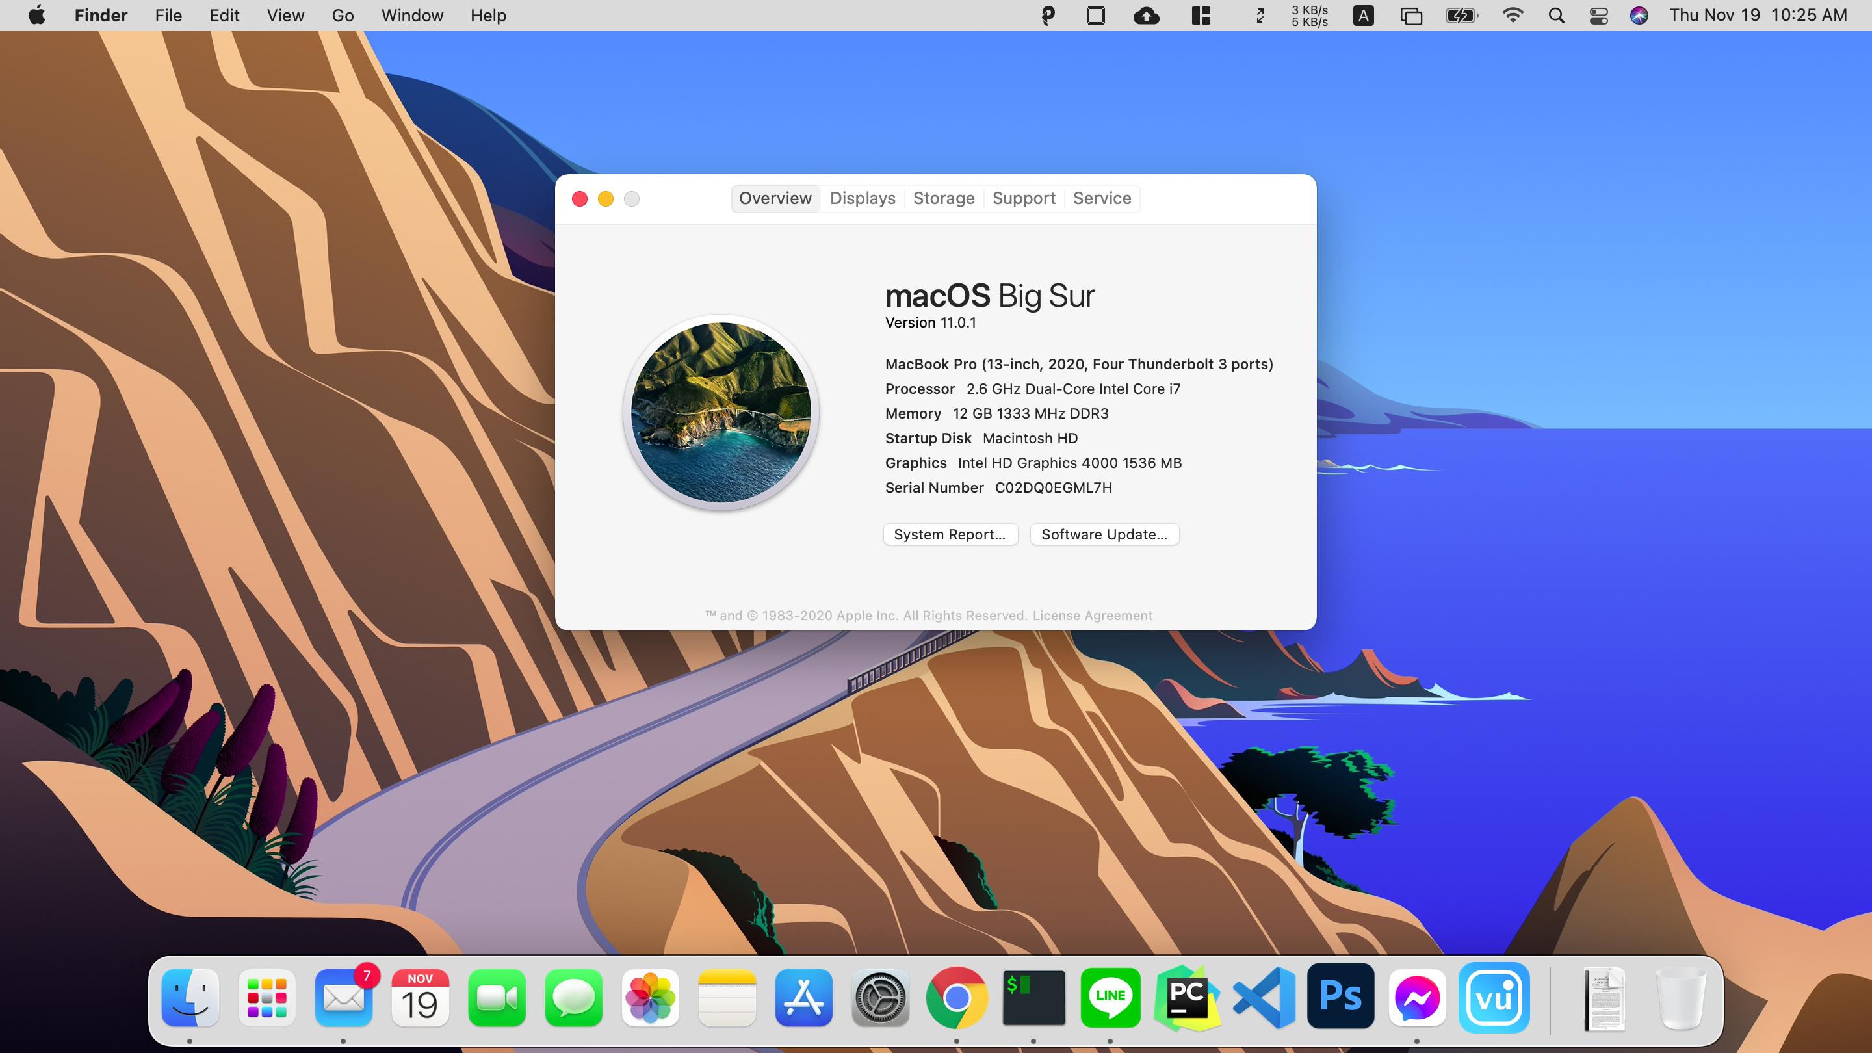Minimize the About This Mac window
1872x1053 pixels.
(x=605, y=198)
